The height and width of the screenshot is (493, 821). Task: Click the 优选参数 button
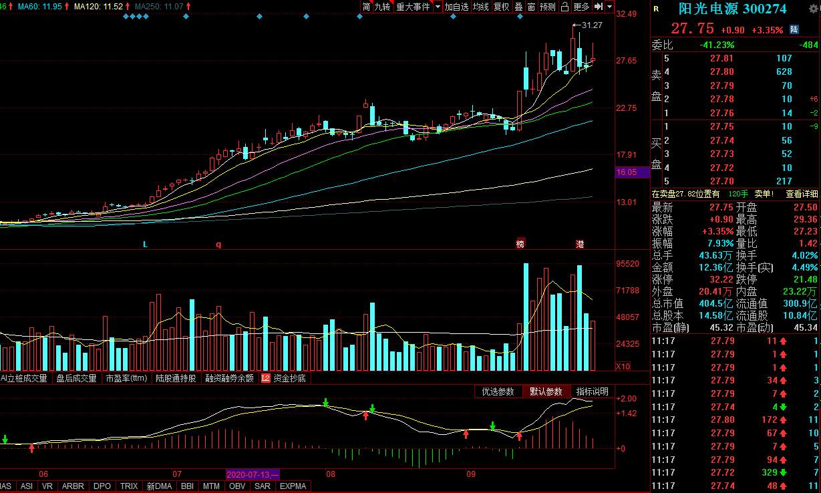tap(498, 391)
